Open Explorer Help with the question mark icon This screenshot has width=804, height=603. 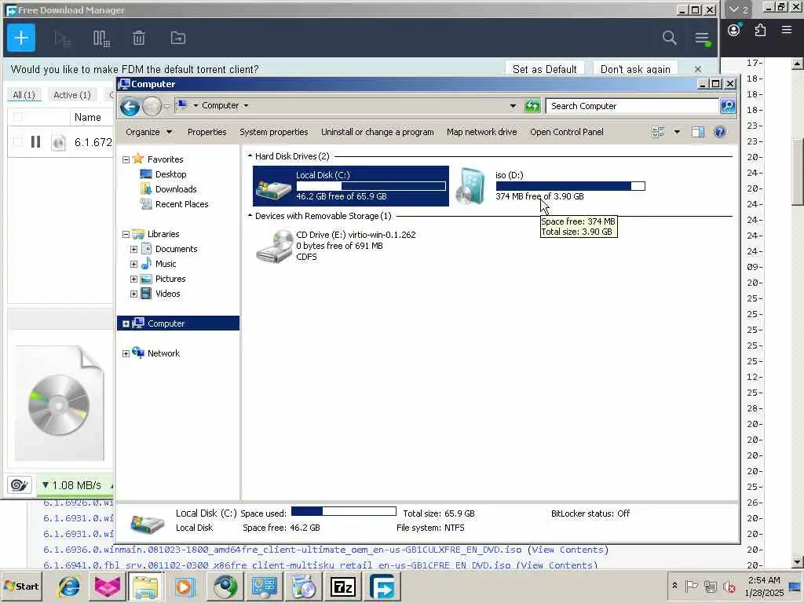pyautogui.click(x=720, y=132)
